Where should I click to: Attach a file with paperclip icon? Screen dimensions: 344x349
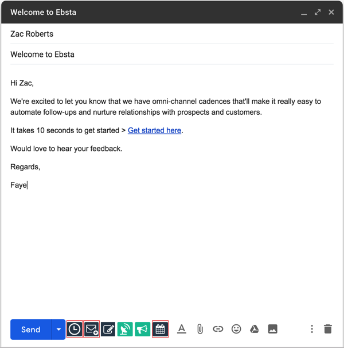(200, 329)
